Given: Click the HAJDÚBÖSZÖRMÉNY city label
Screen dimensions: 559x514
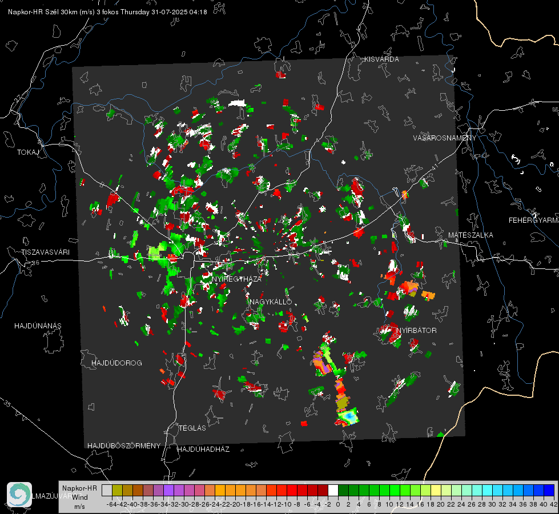Looking at the screenshot, I should tap(124, 446).
